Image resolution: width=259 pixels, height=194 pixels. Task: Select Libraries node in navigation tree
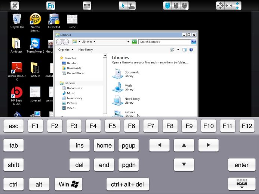pyautogui.click(x=68, y=83)
